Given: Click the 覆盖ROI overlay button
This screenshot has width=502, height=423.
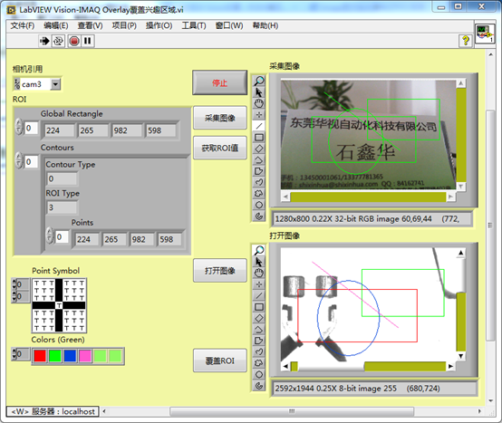Looking at the screenshot, I should (220, 361).
